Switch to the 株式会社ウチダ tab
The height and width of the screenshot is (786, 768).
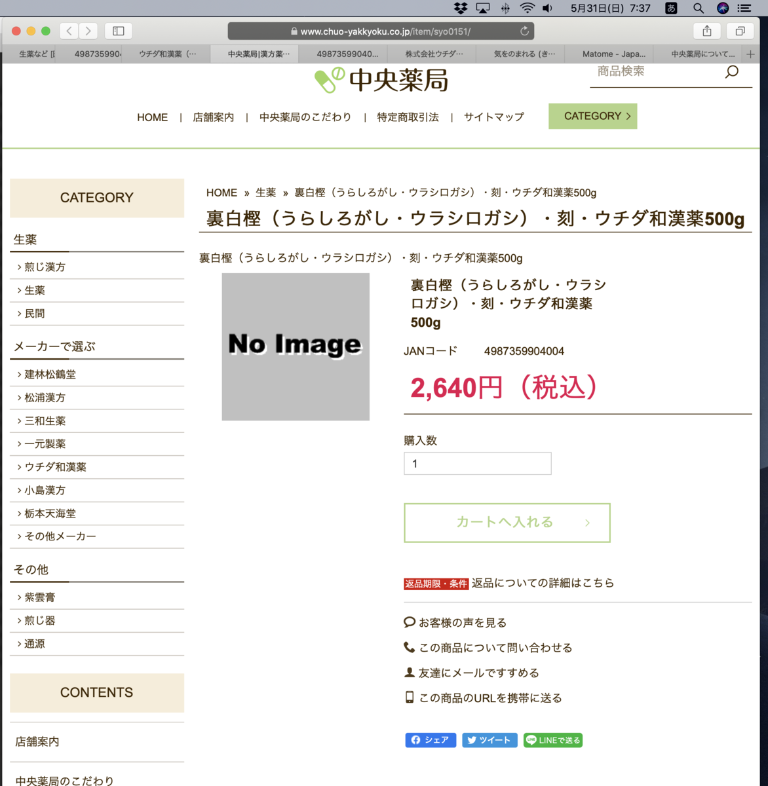pyautogui.click(x=433, y=54)
